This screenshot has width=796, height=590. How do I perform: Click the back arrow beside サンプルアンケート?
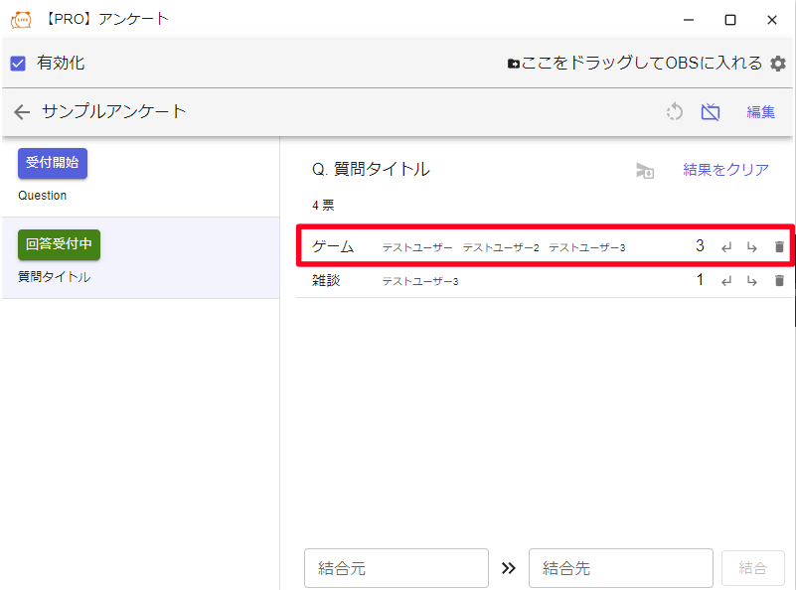[22, 112]
